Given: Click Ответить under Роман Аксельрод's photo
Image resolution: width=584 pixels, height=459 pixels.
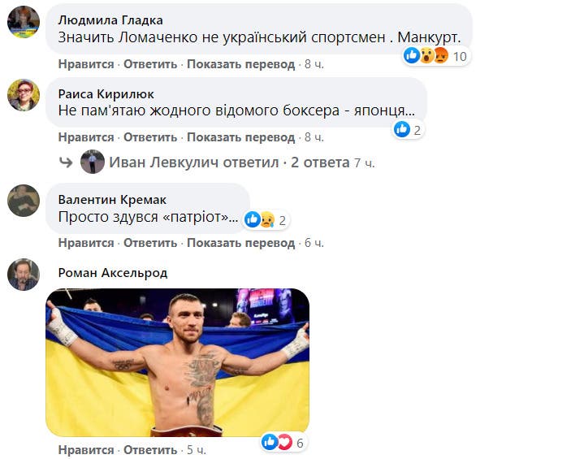Looking at the screenshot, I should pyautogui.click(x=150, y=449).
